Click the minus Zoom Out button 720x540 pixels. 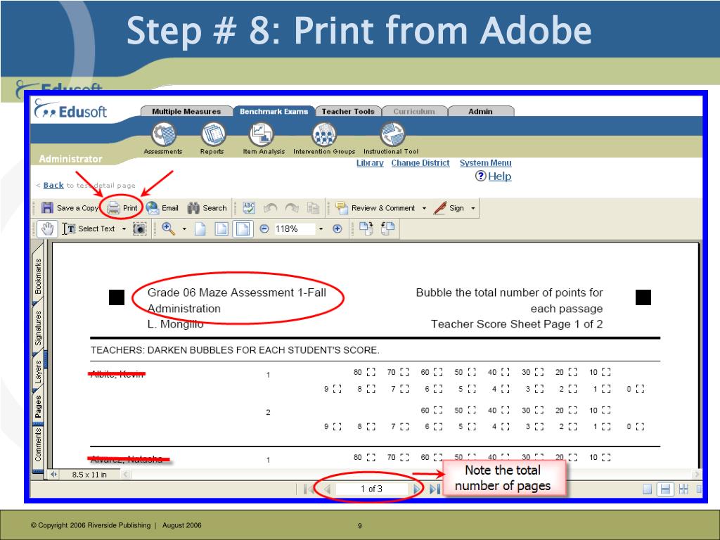264,229
